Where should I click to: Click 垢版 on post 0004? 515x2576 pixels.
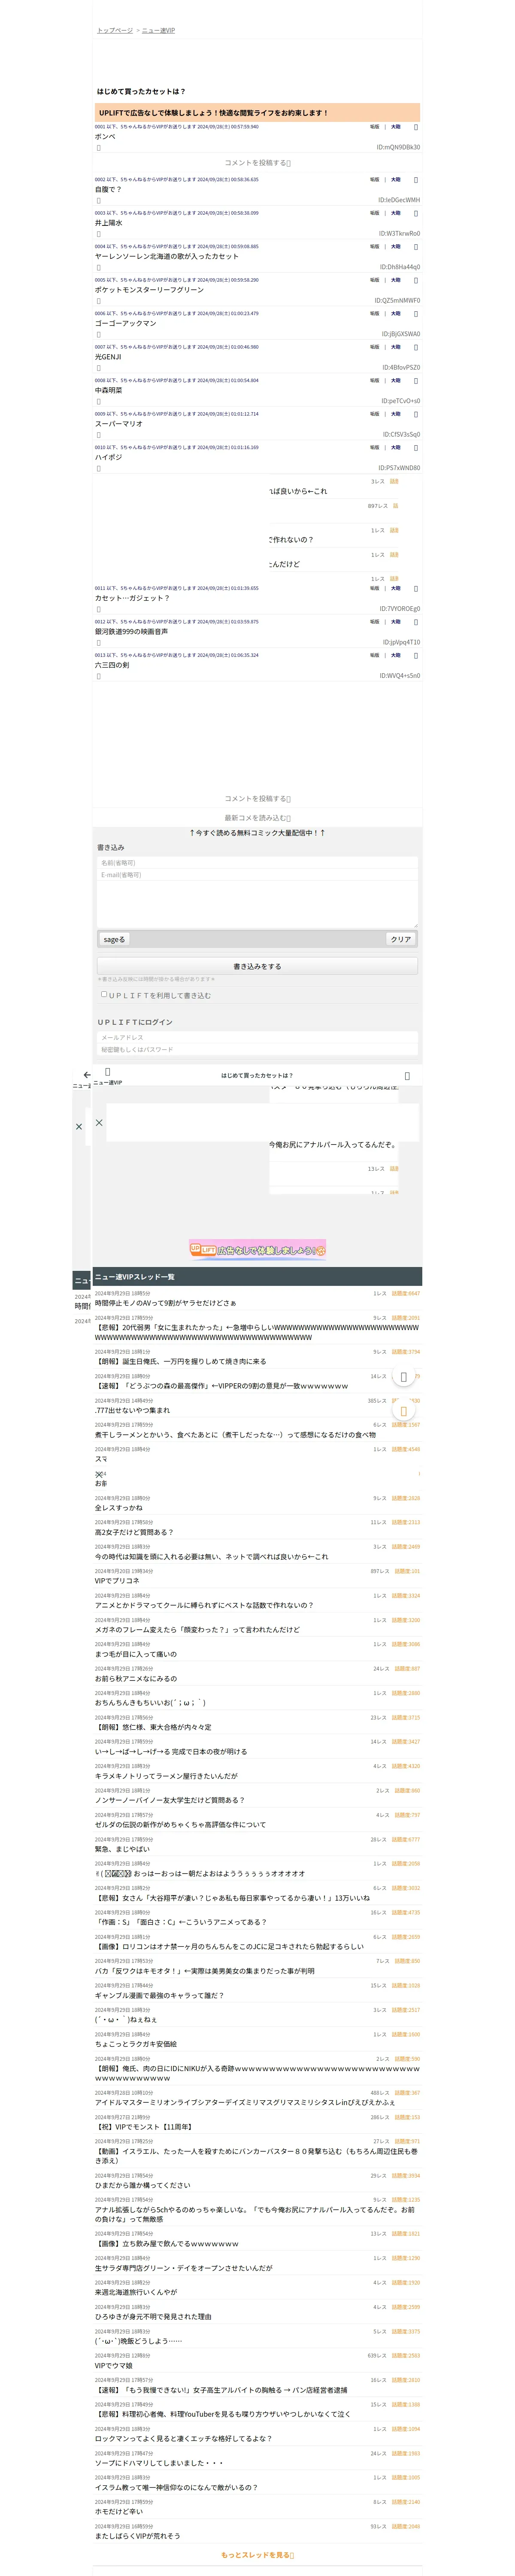[375, 247]
